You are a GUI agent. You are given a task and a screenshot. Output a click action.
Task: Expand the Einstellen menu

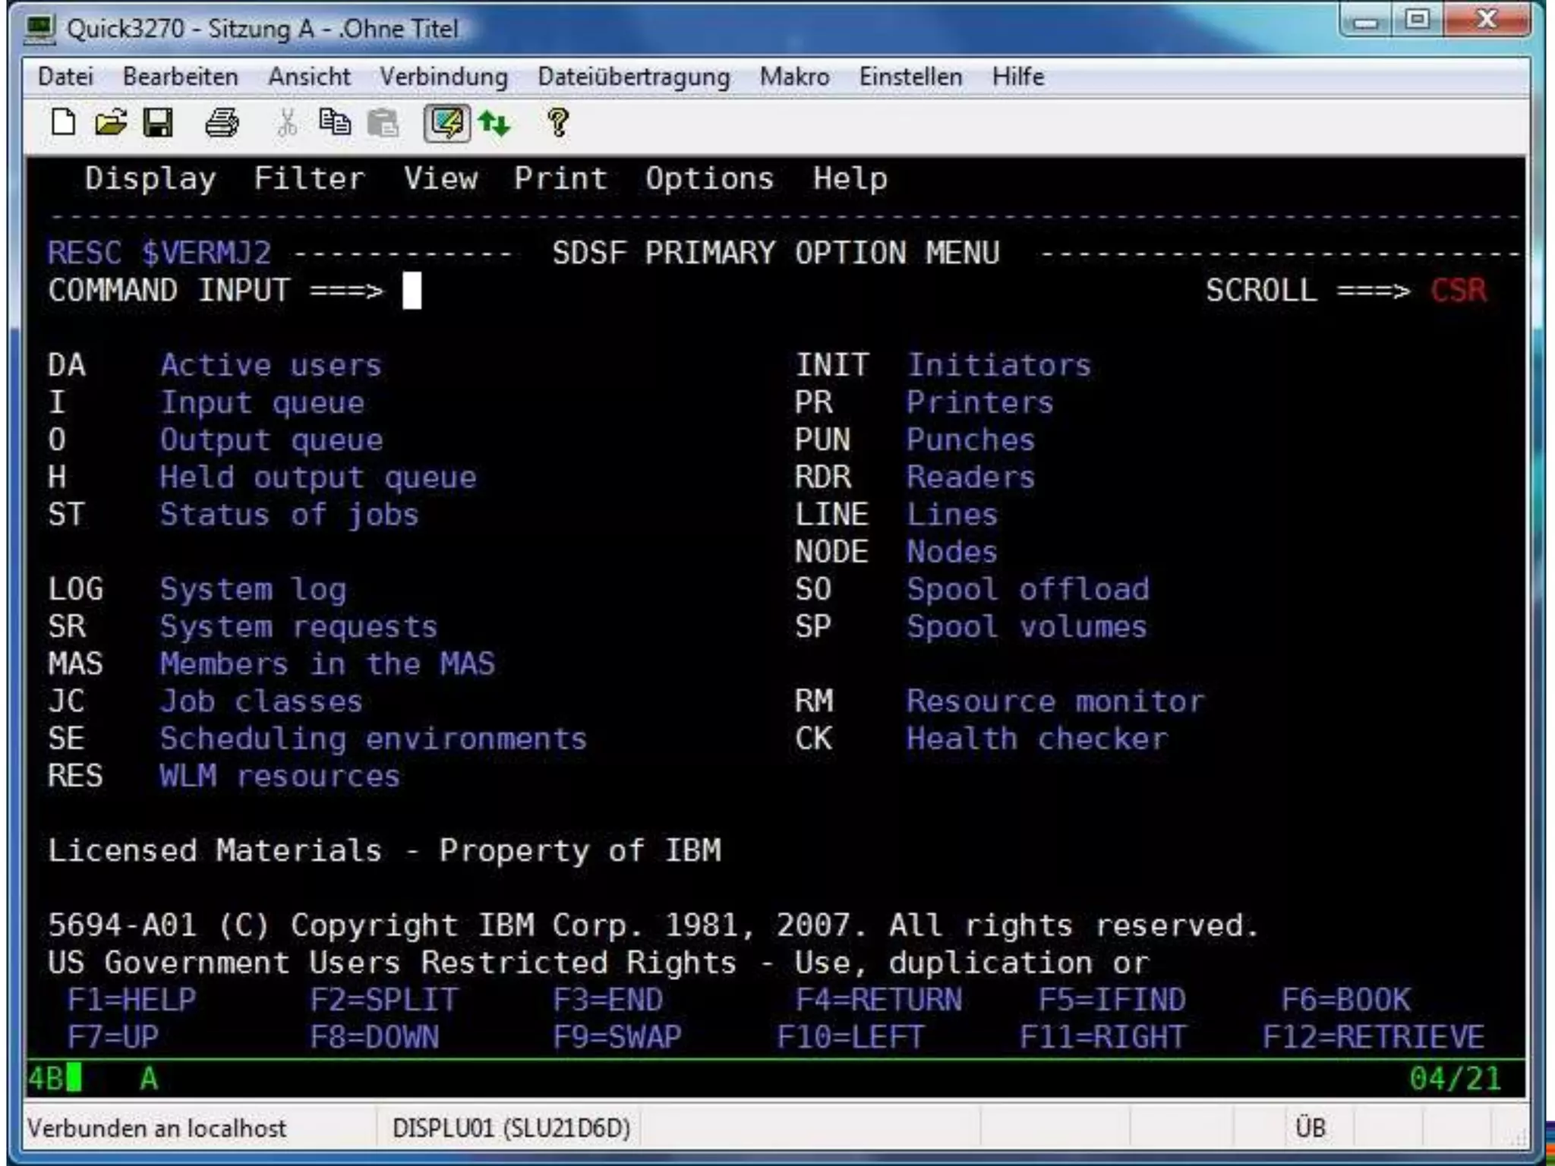910,77
